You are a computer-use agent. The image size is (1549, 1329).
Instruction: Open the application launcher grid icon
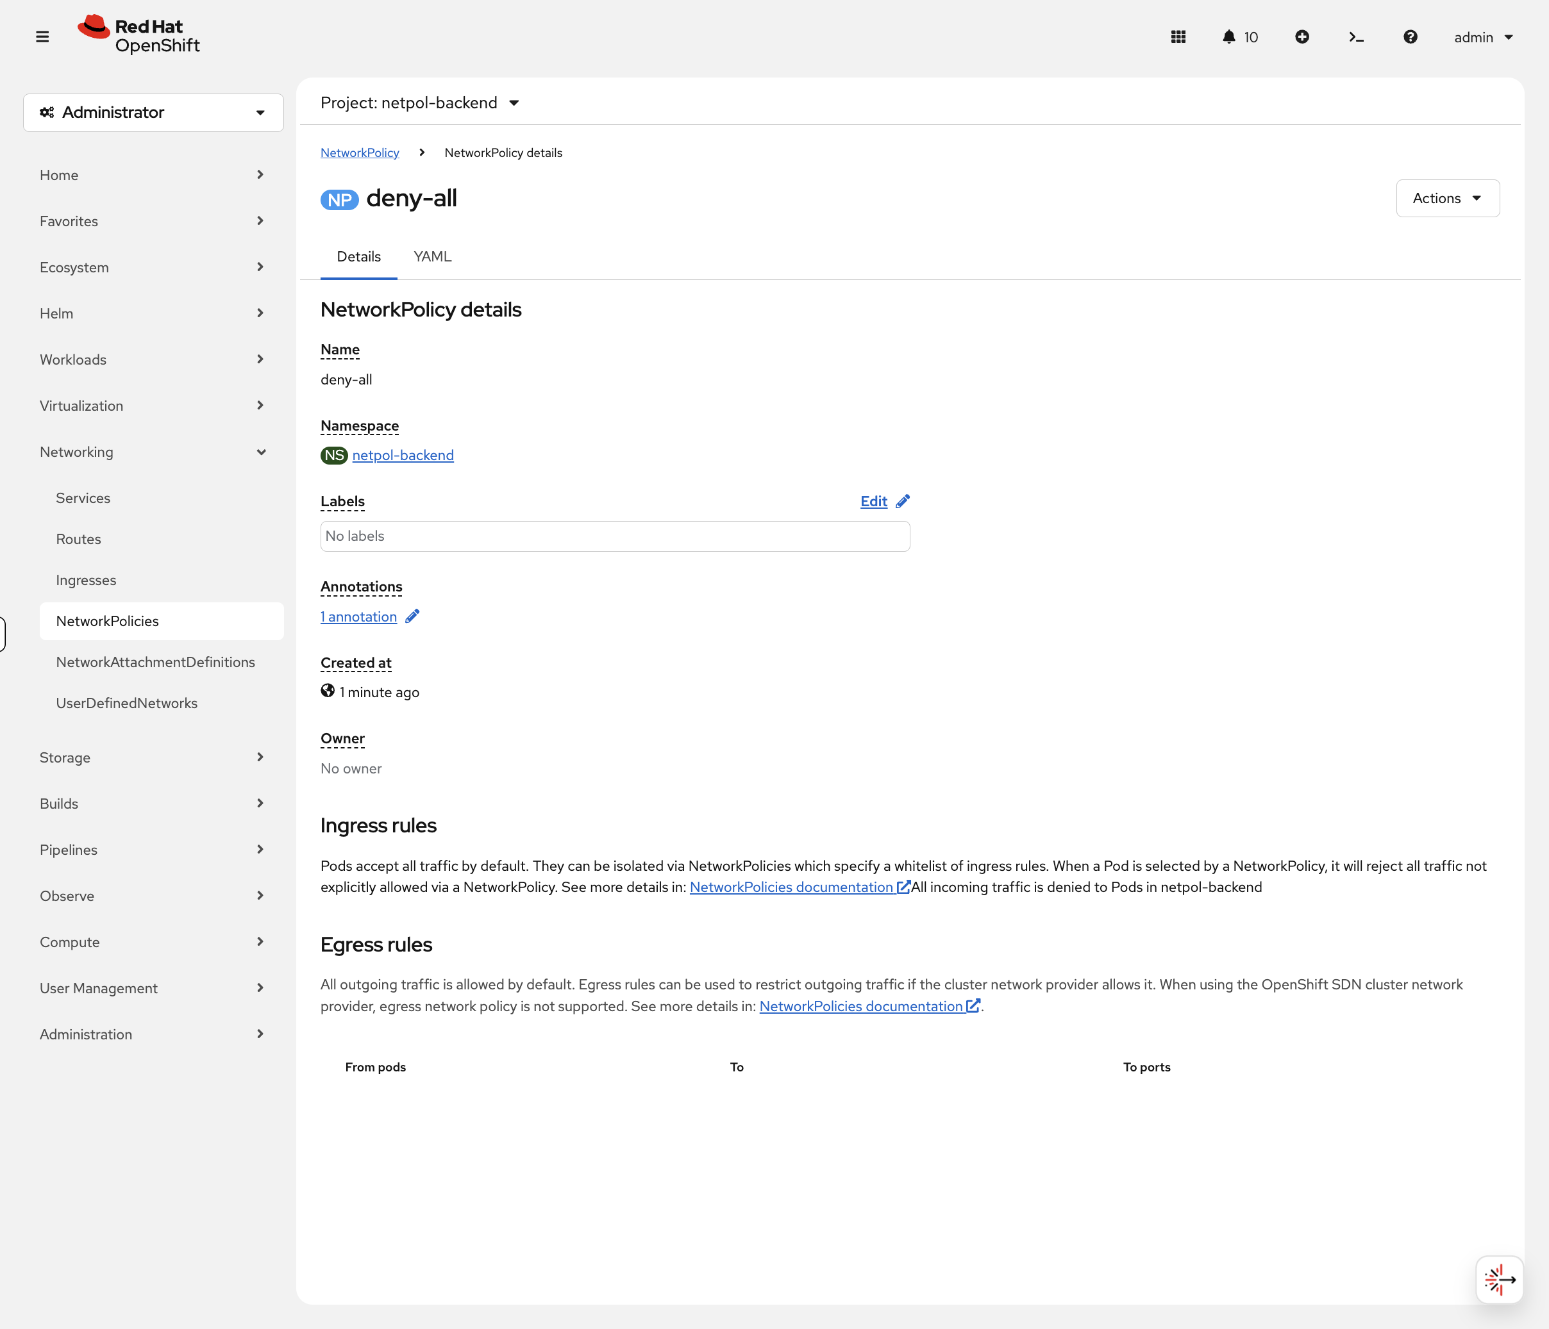1178,37
